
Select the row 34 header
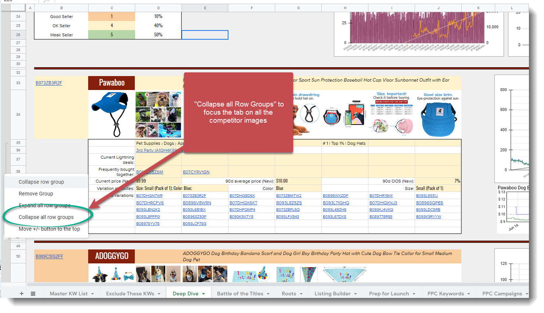18,114
